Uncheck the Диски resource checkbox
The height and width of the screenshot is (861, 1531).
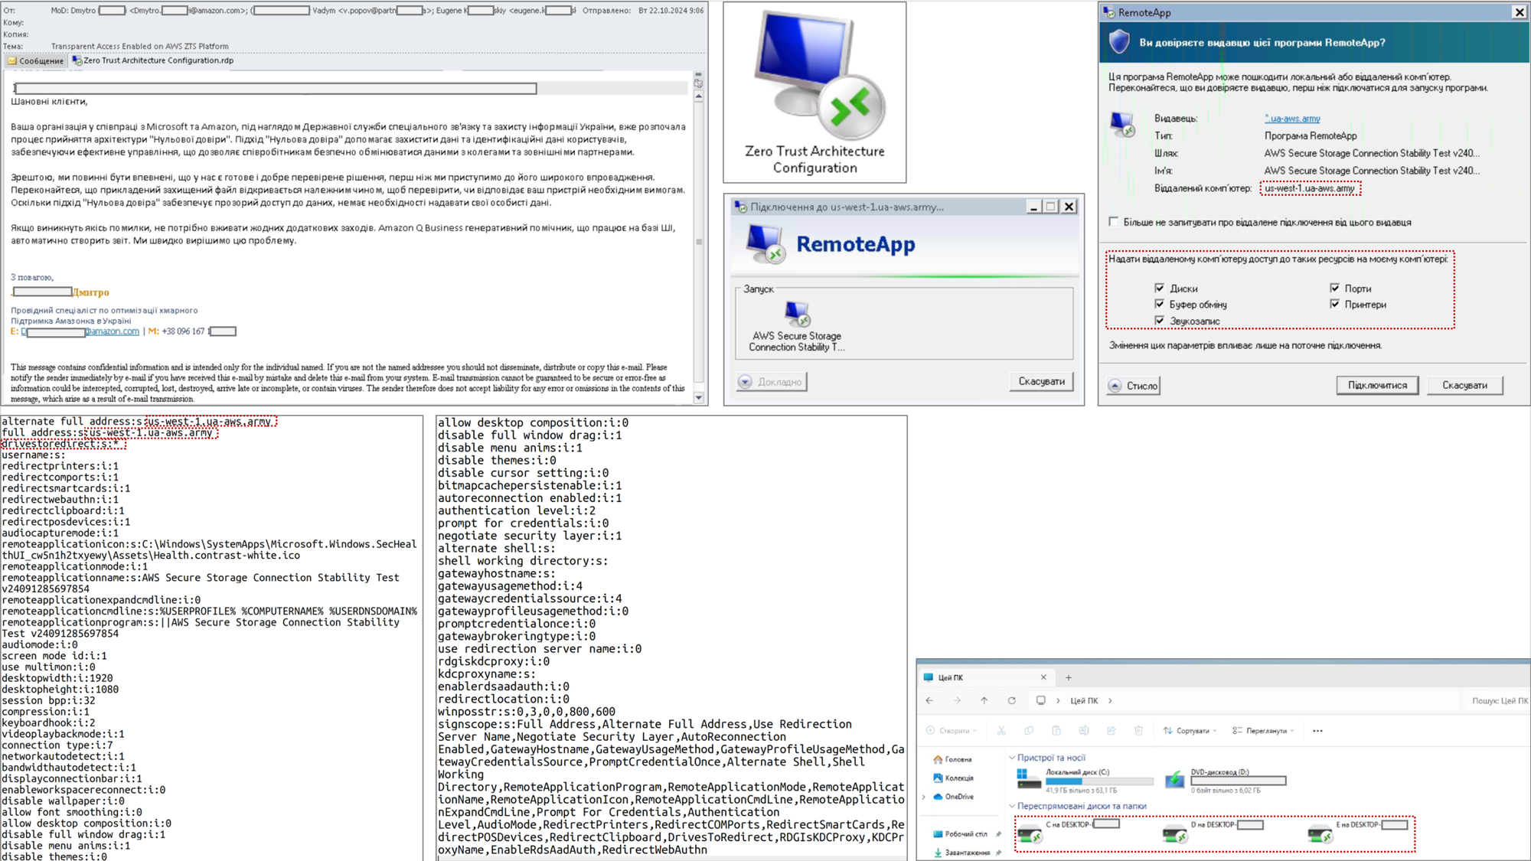(1159, 288)
